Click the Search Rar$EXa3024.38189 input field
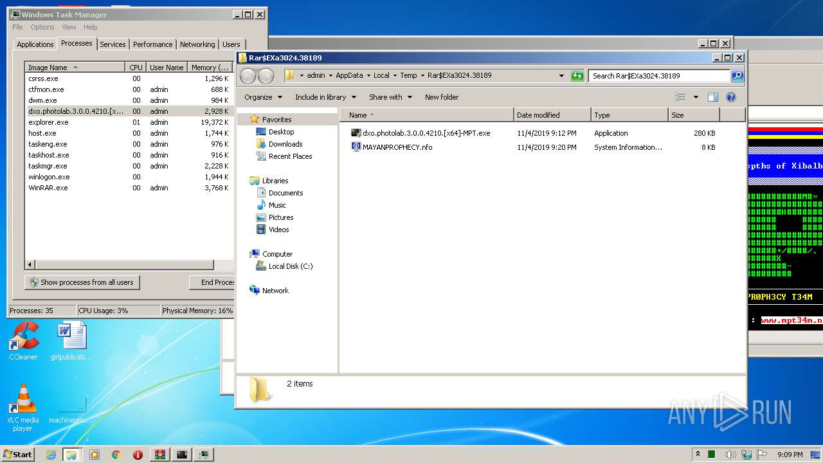Image resolution: width=823 pixels, height=463 pixels. (660, 76)
